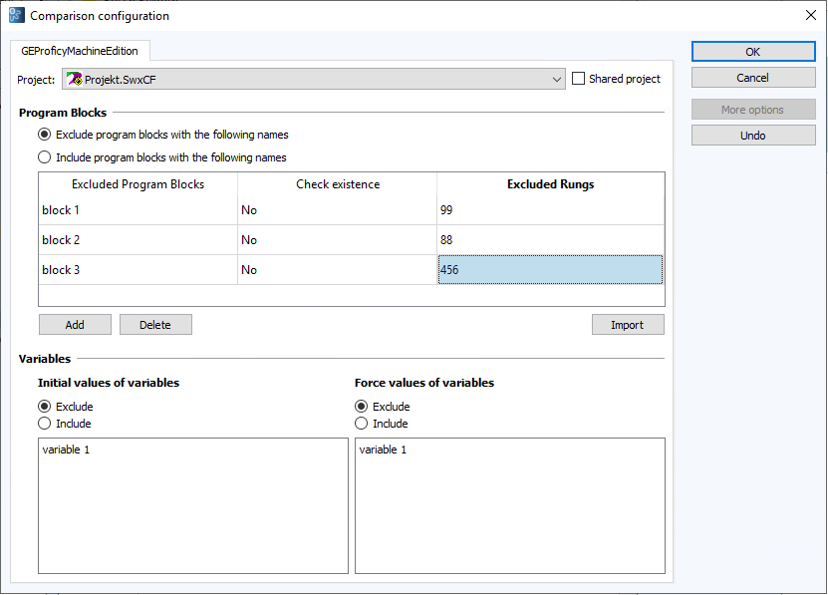Click Delete to remove selected block
Screen dimensions: 828x595
tap(155, 324)
